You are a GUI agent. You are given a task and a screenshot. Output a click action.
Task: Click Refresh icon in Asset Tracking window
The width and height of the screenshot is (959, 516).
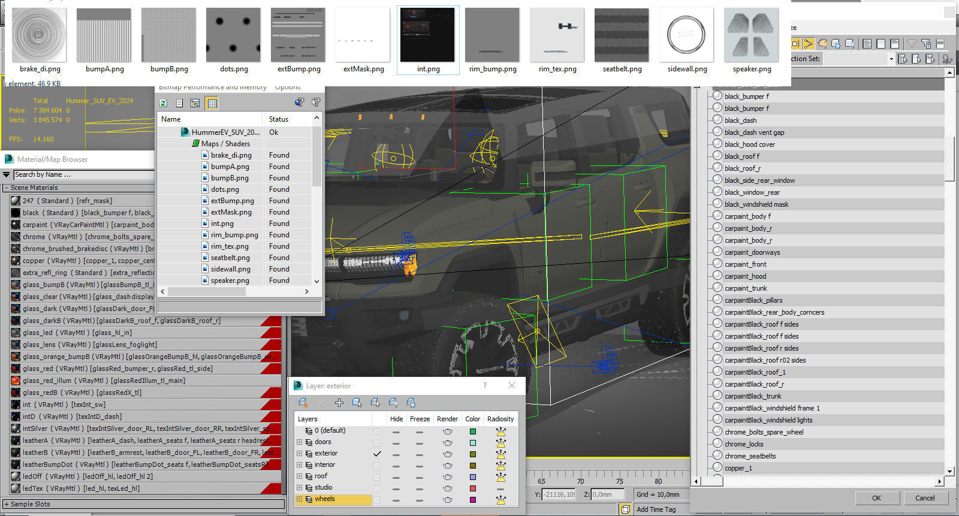[163, 103]
